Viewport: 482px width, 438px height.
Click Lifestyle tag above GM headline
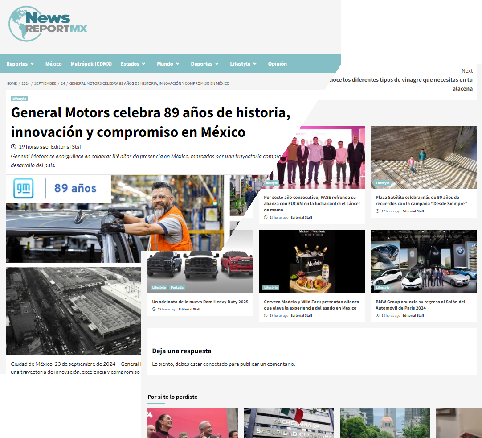click(x=19, y=99)
